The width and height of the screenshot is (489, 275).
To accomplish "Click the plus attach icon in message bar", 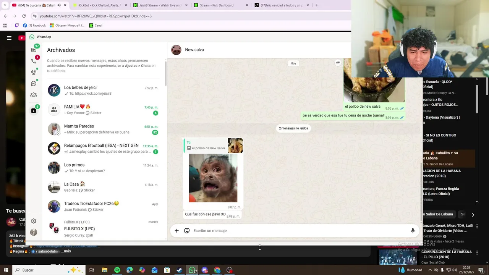I will pyautogui.click(x=176, y=231).
